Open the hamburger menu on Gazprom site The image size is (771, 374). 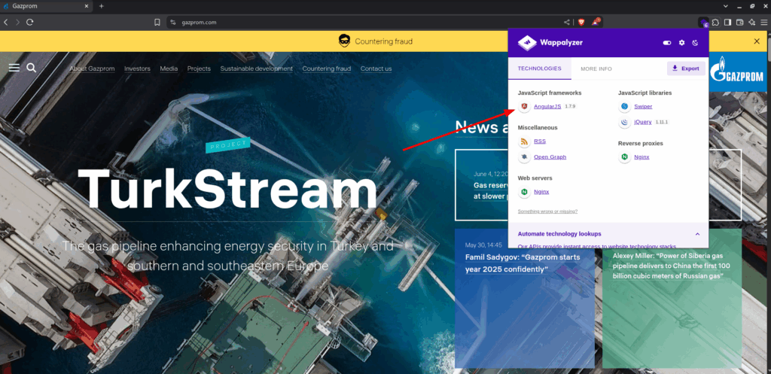tap(14, 68)
